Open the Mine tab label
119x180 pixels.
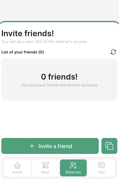(45, 172)
